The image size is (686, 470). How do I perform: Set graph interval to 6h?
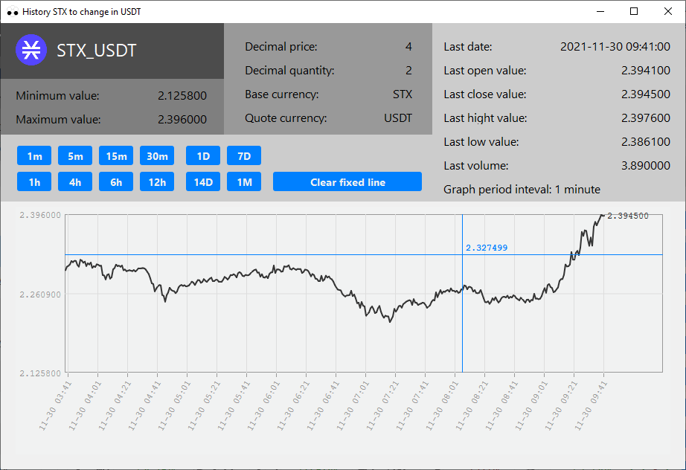click(x=116, y=181)
